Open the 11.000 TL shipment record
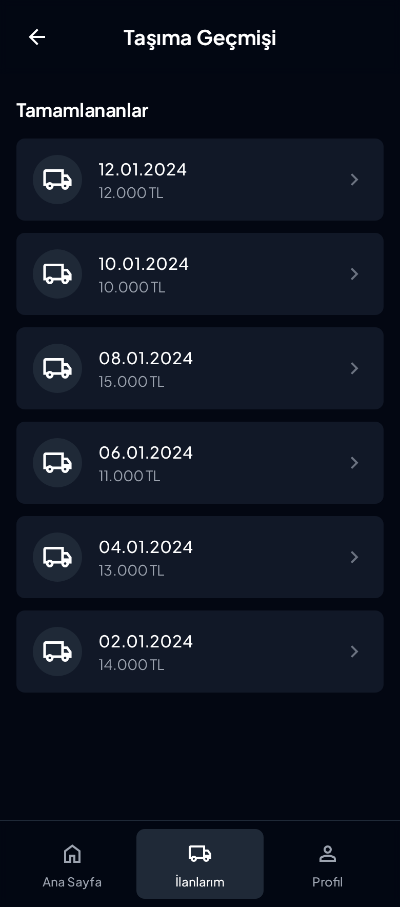 [x=200, y=463]
